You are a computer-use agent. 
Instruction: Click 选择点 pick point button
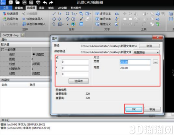pos(79,81)
